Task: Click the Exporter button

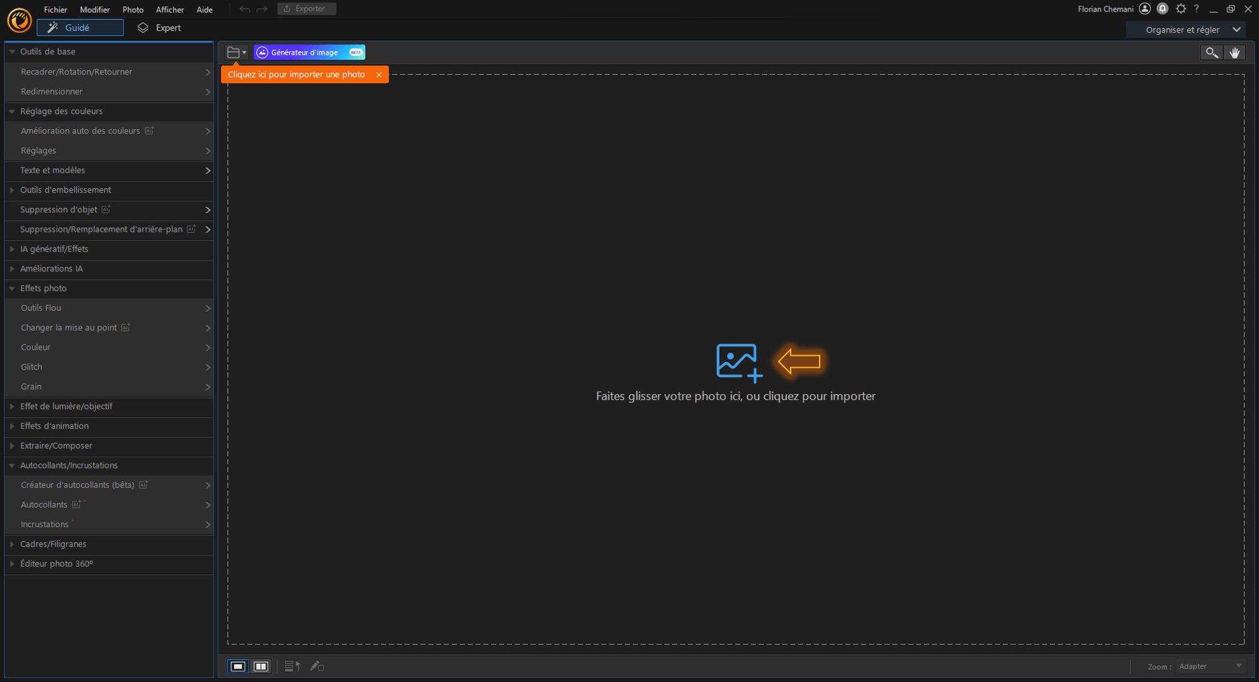Action: coord(306,9)
